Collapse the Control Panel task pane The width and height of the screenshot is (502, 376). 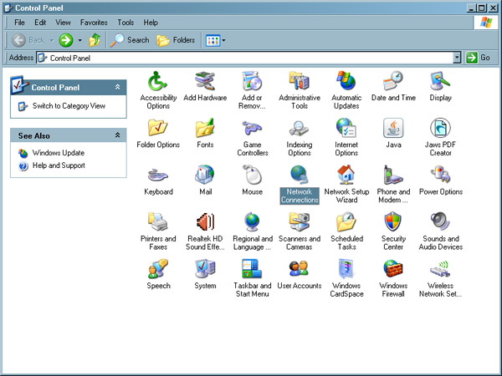[117, 87]
